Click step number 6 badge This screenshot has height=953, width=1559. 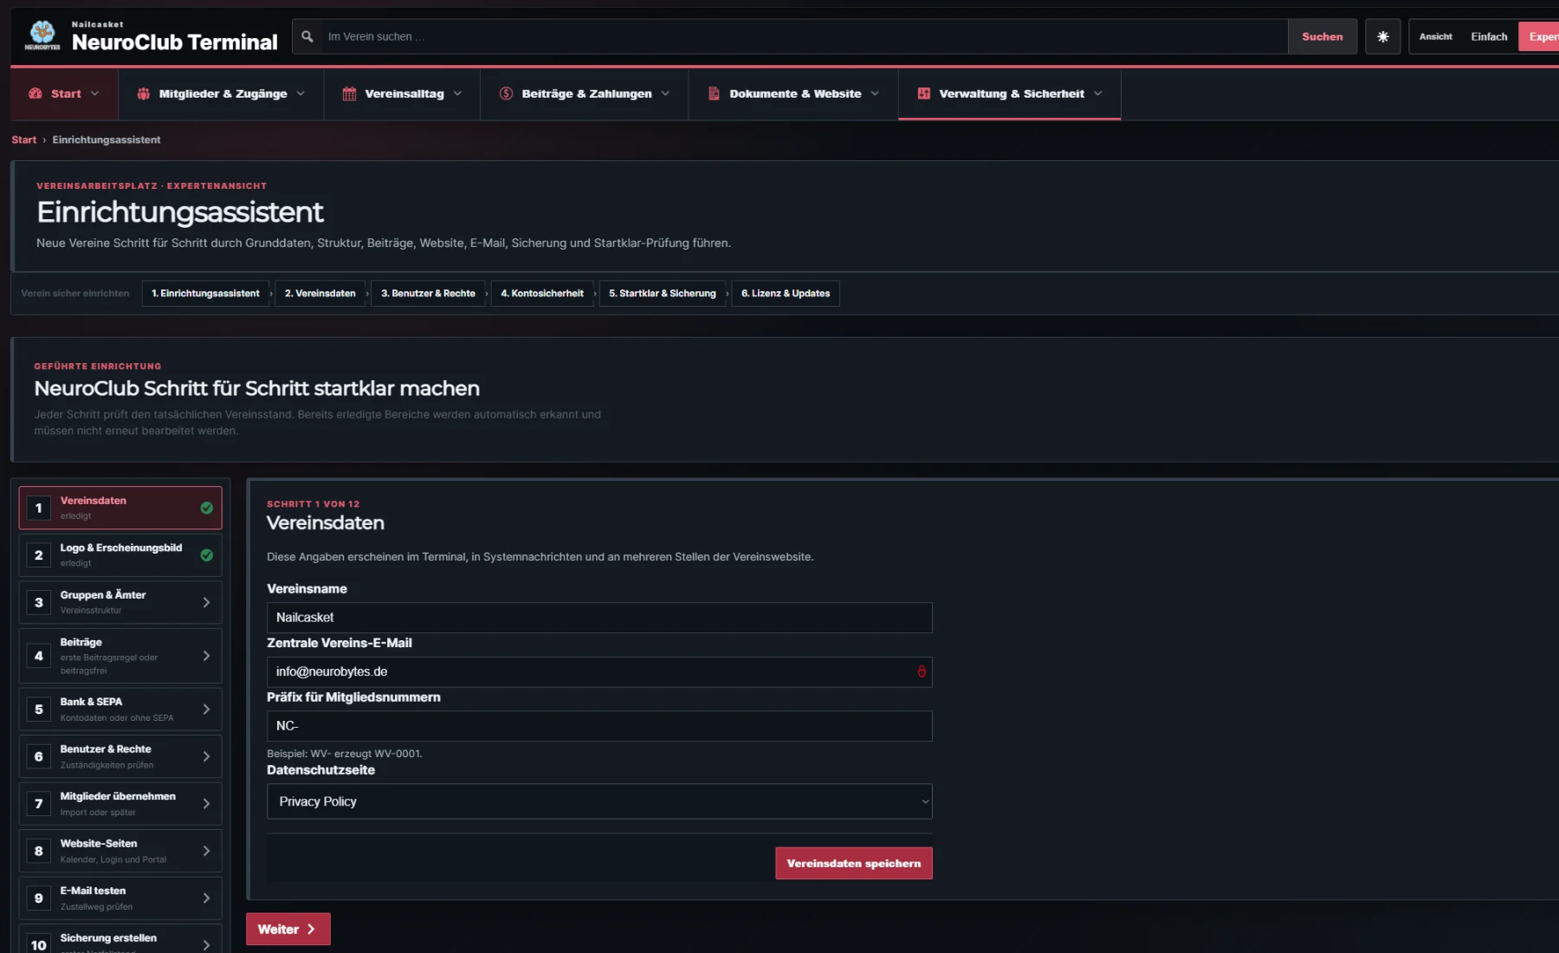click(x=38, y=756)
